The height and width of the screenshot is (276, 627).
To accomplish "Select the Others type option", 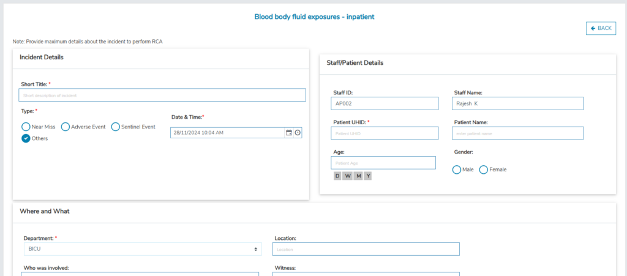I will (26, 138).
